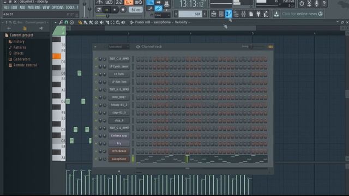Select the Cerbera saw channel button
Screen dimensions: 349x196
tap(119, 136)
